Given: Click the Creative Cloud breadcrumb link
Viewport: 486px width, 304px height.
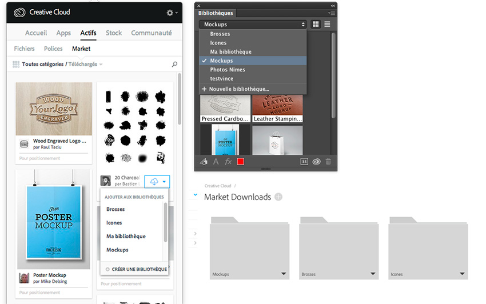Looking at the screenshot, I should tap(218, 186).
